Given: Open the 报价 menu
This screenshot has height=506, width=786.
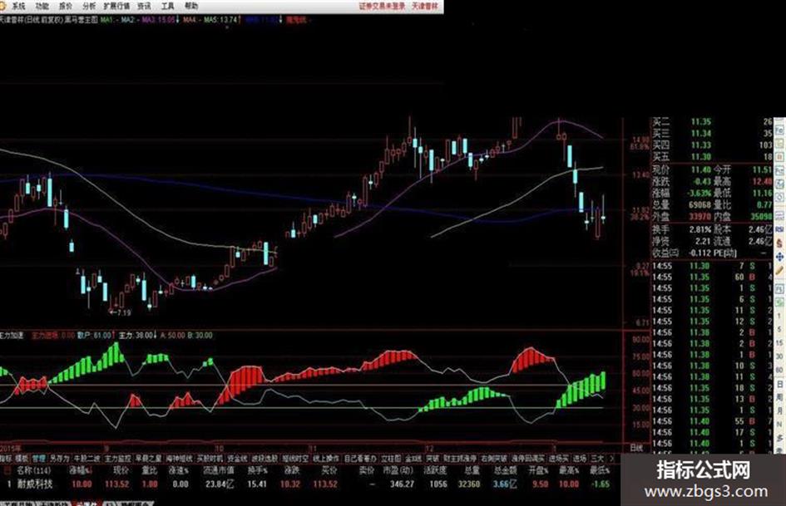Looking at the screenshot, I should click(x=66, y=6).
